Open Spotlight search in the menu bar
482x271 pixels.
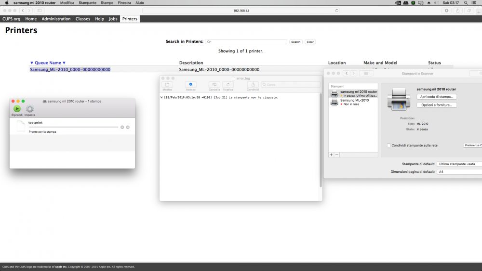(466, 3)
